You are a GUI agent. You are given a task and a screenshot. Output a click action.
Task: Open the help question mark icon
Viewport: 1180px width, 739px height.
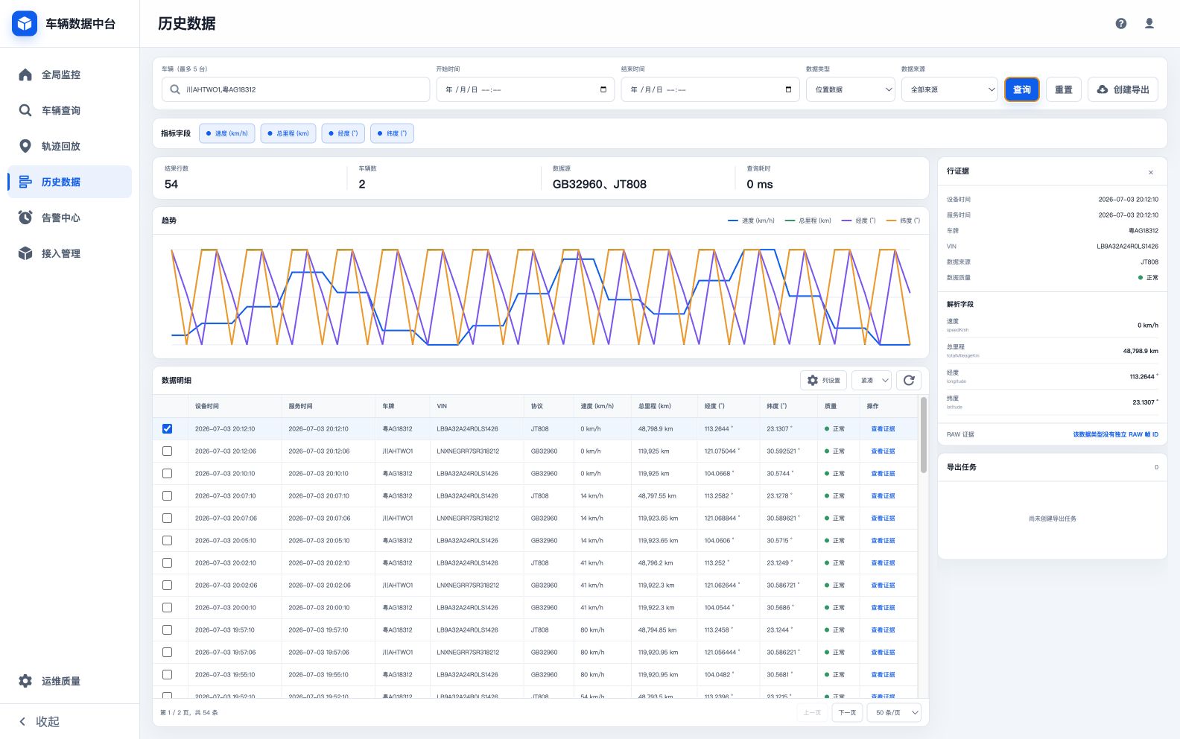(x=1121, y=24)
